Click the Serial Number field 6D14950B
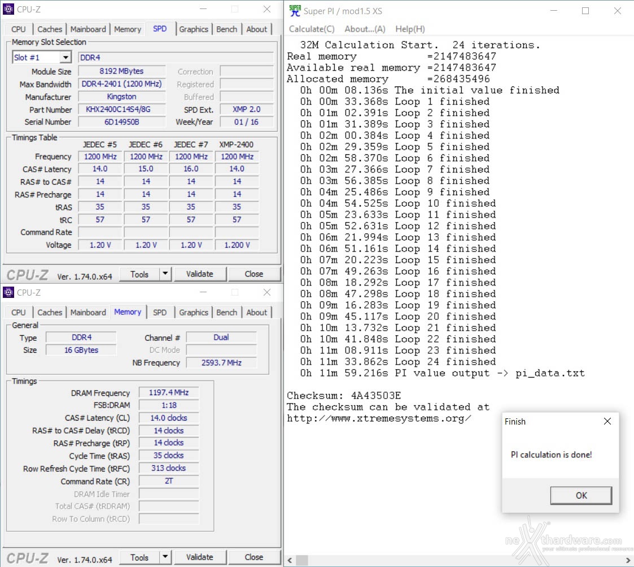This screenshot has height=567, width=634. [x=122, y=122]
